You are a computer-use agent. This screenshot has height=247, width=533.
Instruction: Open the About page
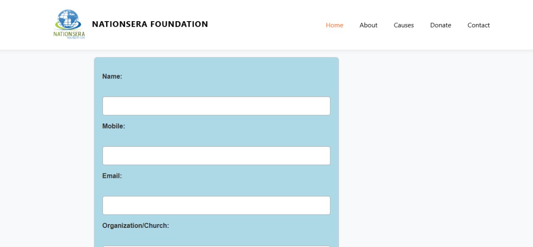[369, 25]
